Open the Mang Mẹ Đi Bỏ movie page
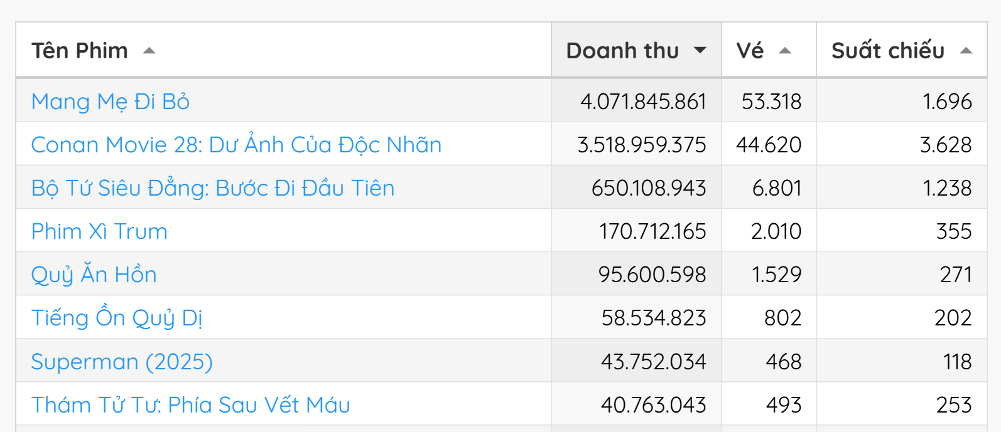1001x432 pixels. pos(110,102)
